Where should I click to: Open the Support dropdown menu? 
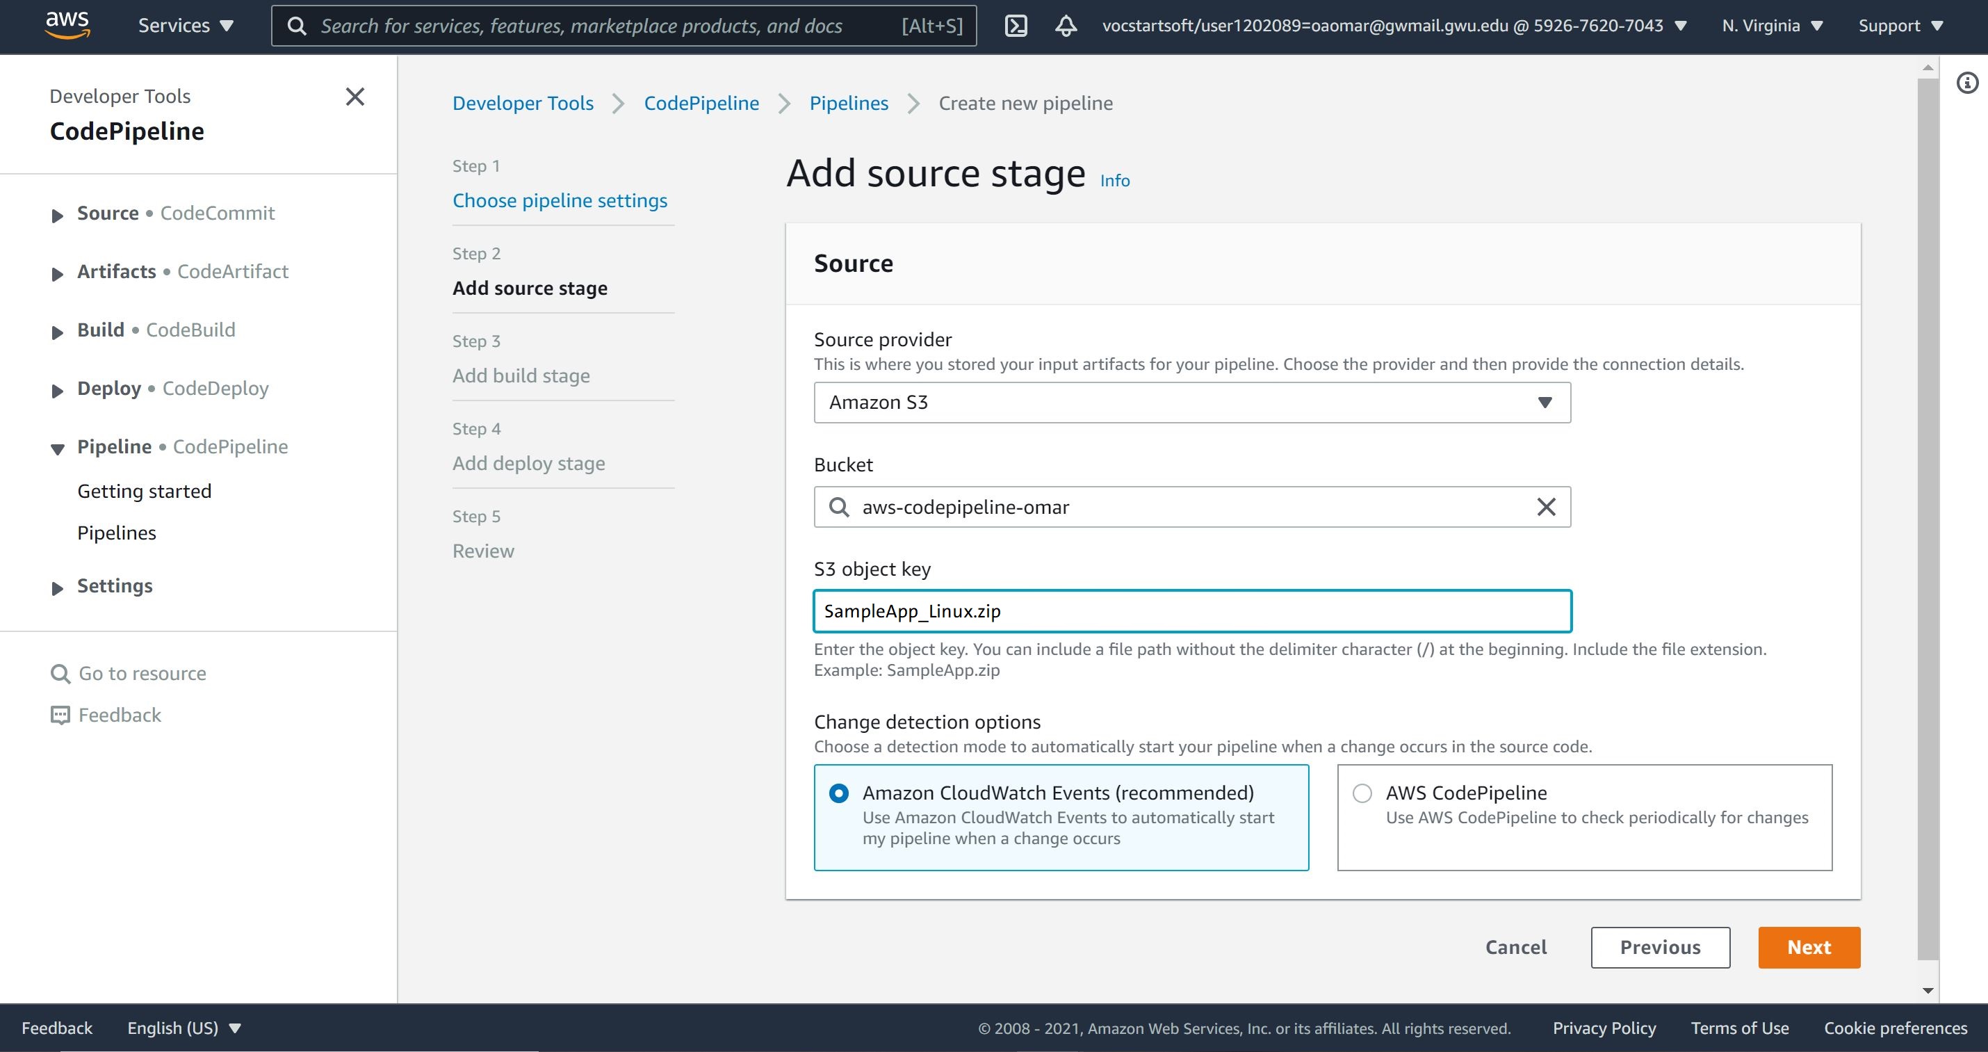click(1900, 26)
